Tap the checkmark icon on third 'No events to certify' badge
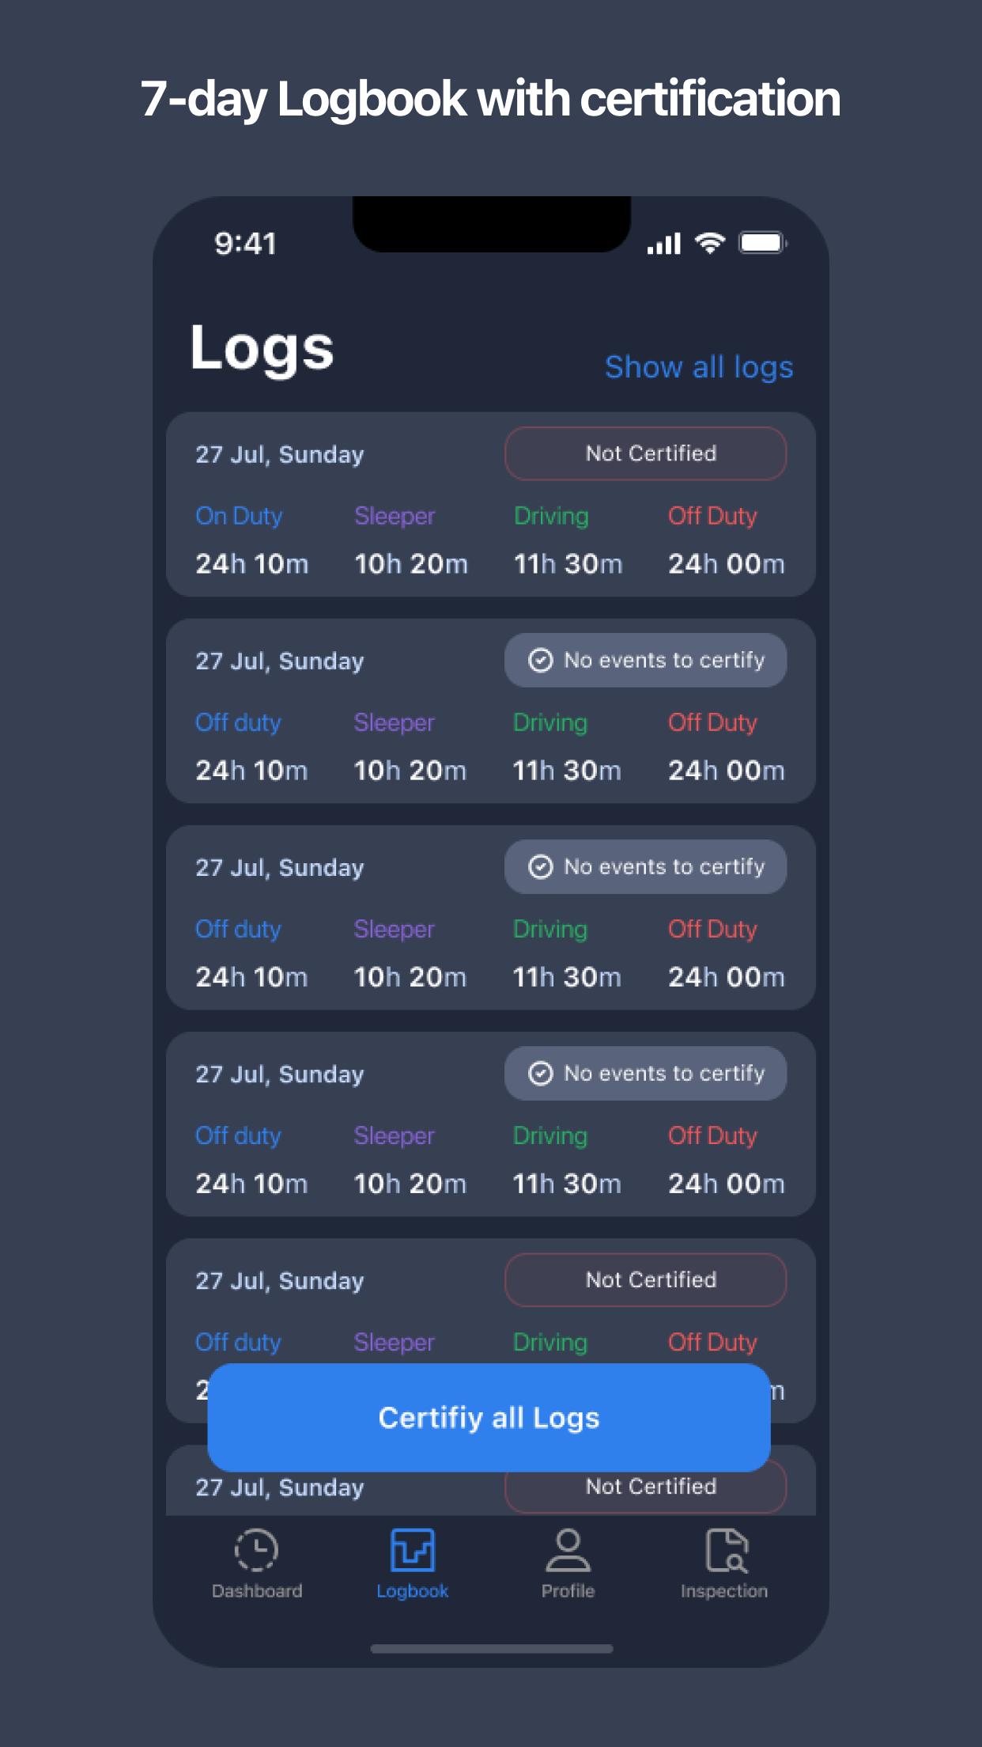This screenshot has height=1747, width=982. (540, 1073)
